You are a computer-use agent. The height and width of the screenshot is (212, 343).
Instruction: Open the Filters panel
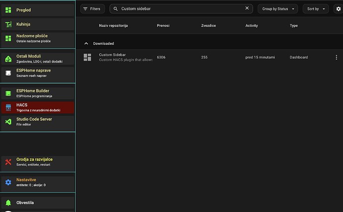pos(92,9)
